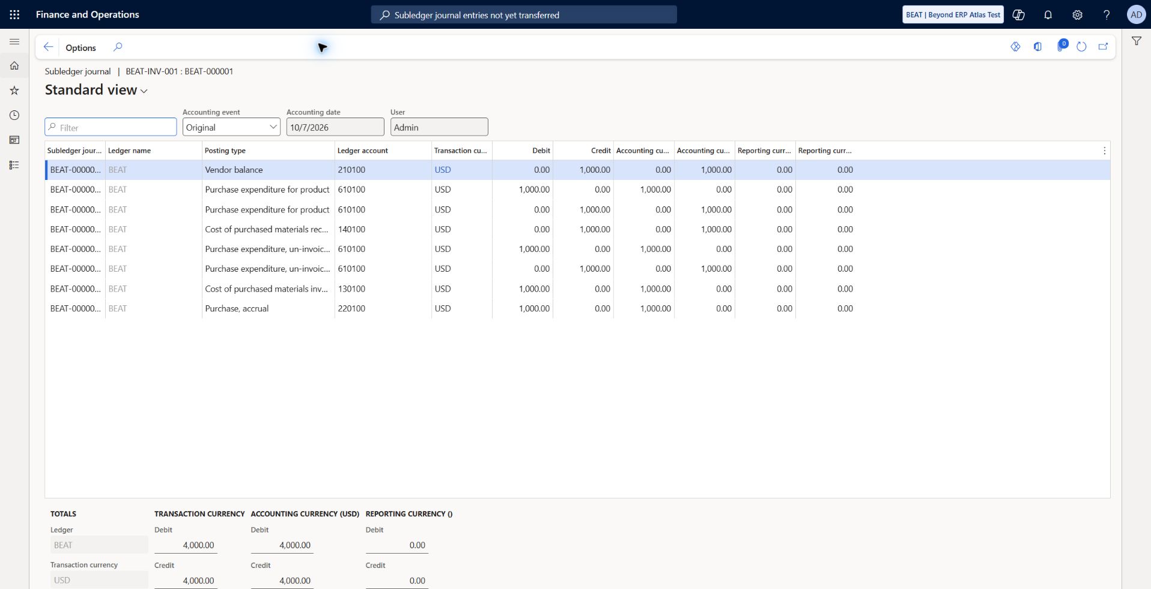Open the Copilot icon in the header
This screenshot has height=589, width=1151.
click(1019, 14)
